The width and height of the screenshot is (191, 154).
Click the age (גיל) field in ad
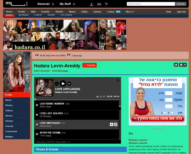(169, 106)
